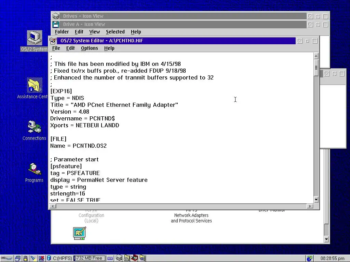The width and height of the screenshot is (350, 262).
Task: Click the background folder window scroll down arrow
Action: pyautogui.click(x=326, y=239)
